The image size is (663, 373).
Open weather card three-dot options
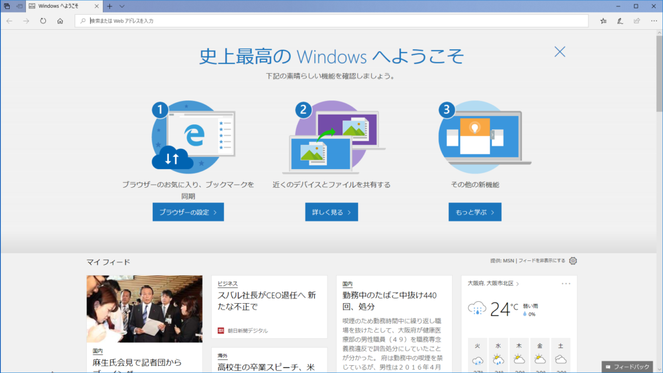[x=567, y=284]
